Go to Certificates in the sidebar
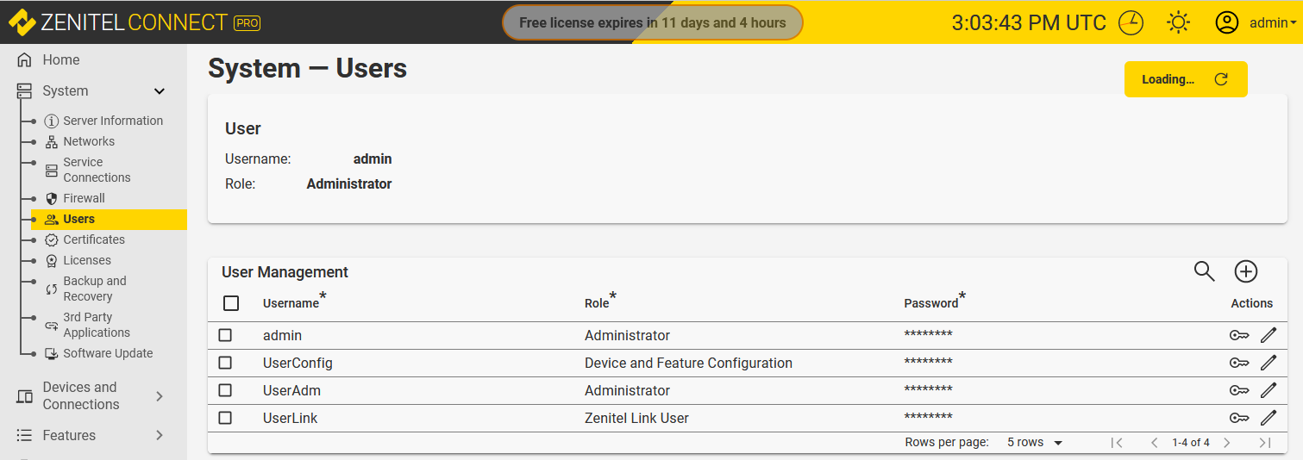The width and height of the screenshot is (1303, 460). [x=93, y=239]
